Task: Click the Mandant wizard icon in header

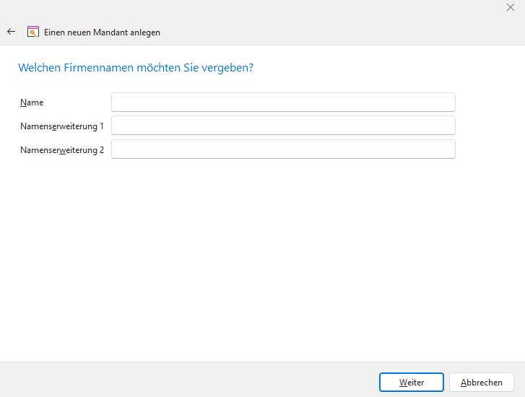Action: [32, 32]
